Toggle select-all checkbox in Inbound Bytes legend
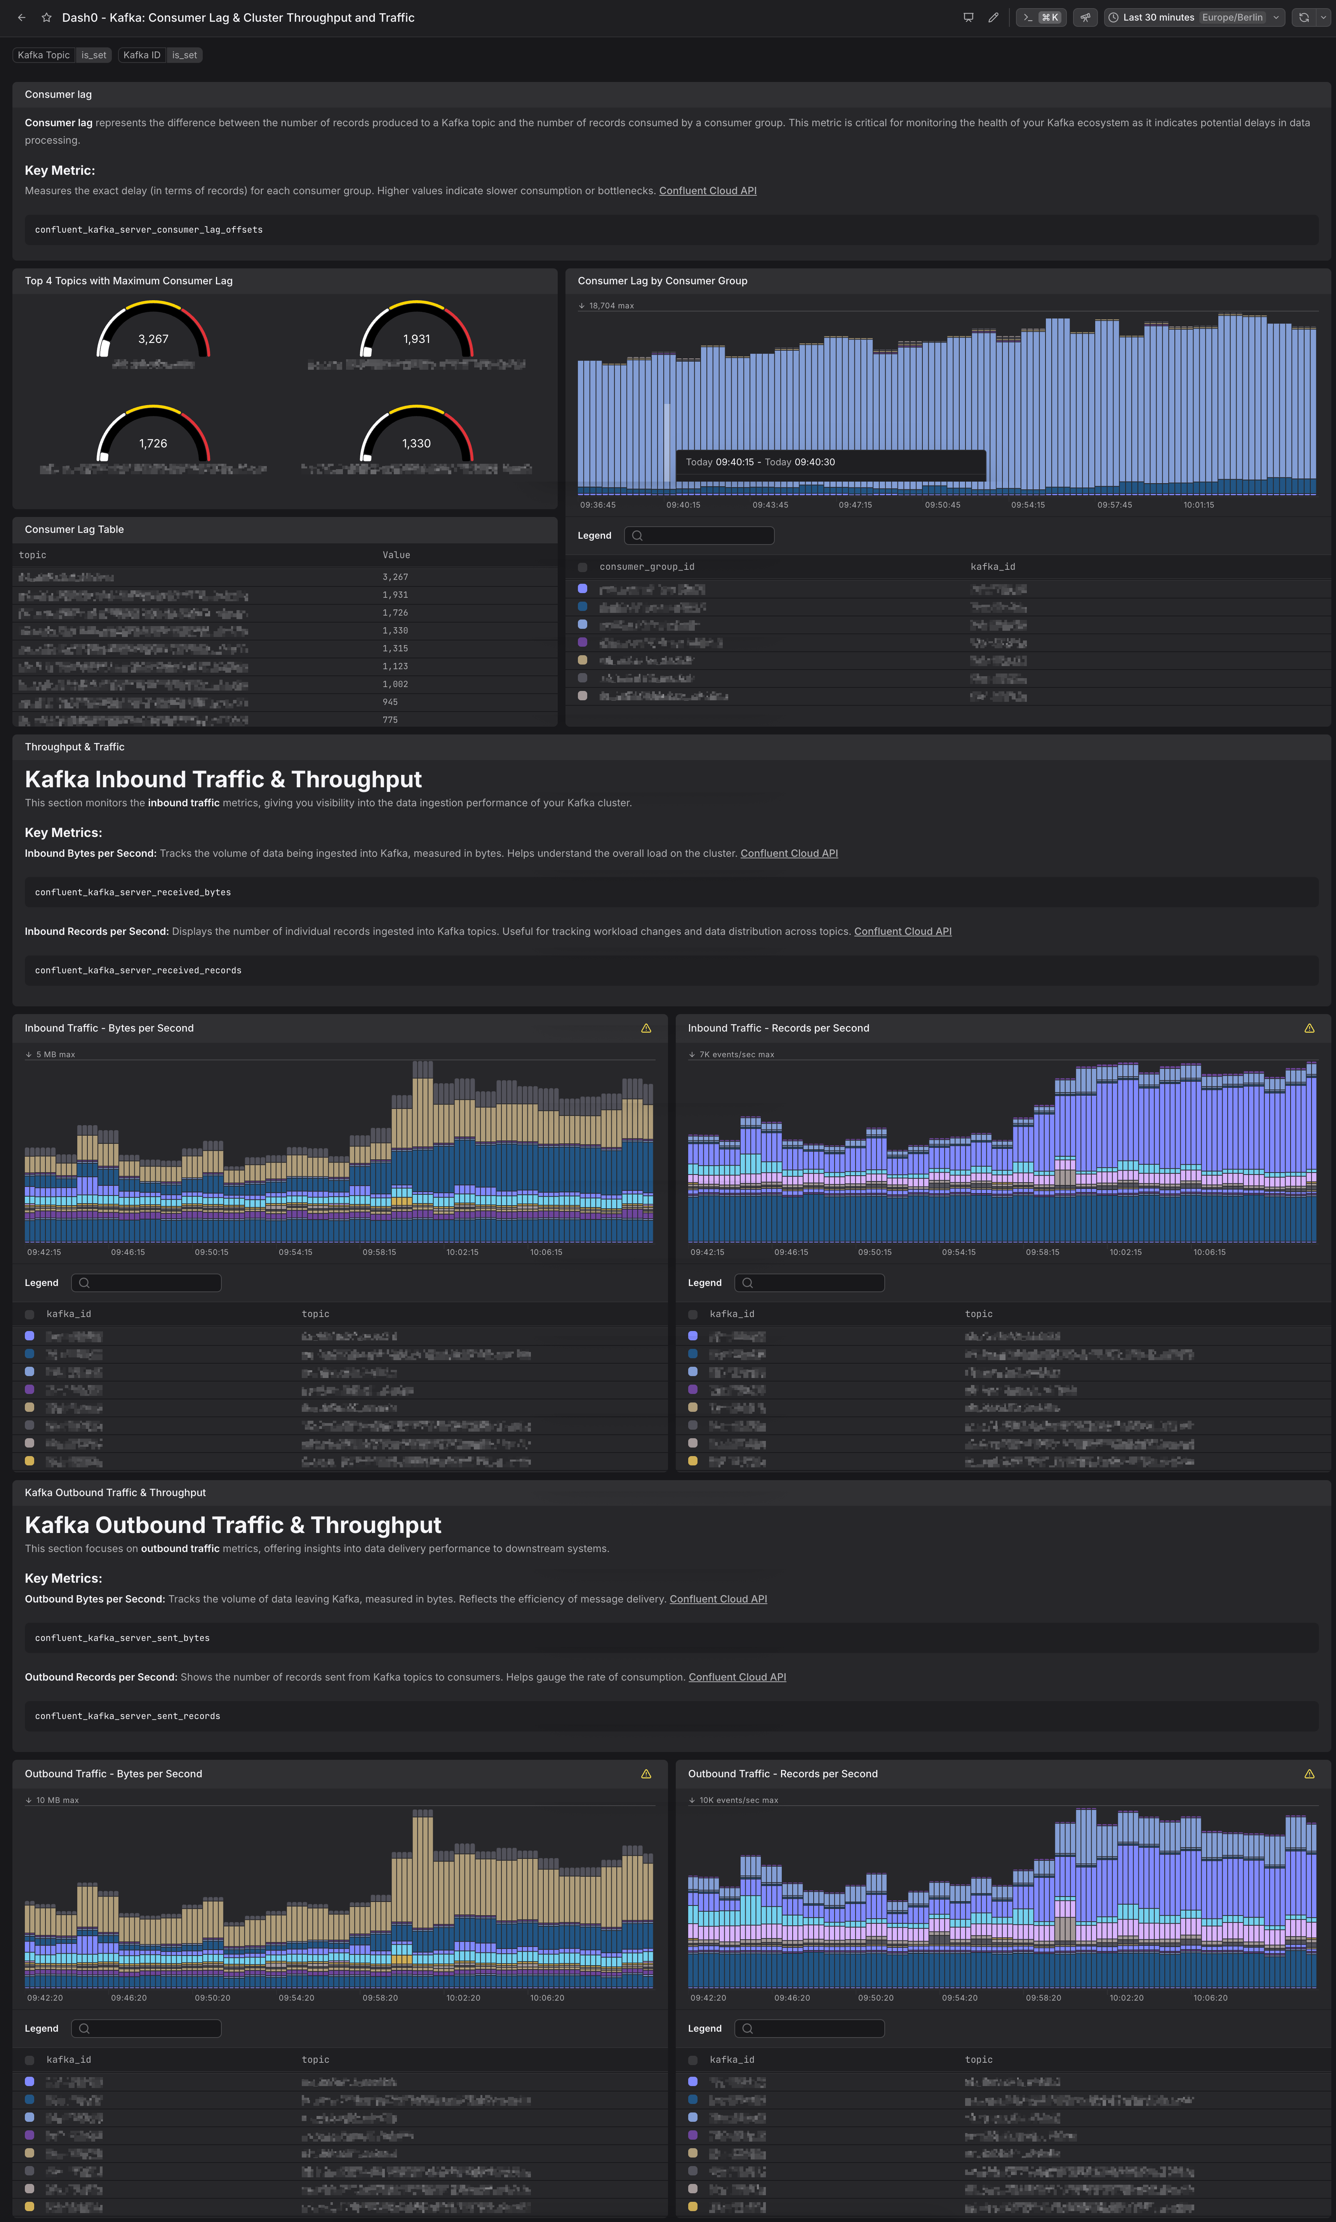1336x2222 pixels. [30, 1314]
